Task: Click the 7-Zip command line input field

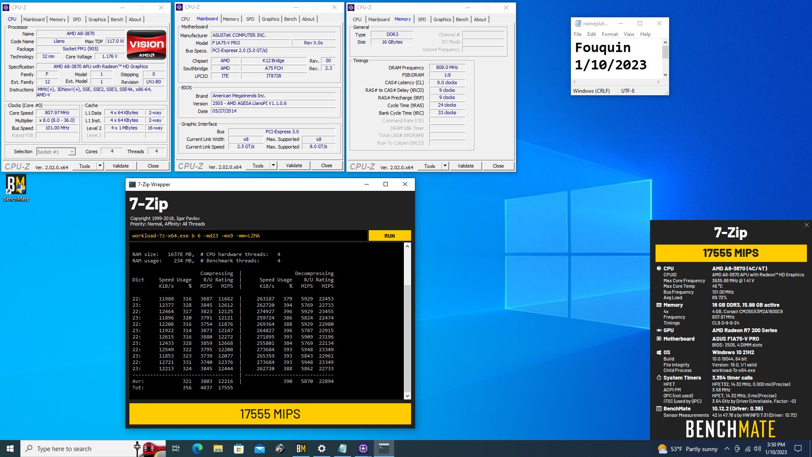Action: (248, 236)
